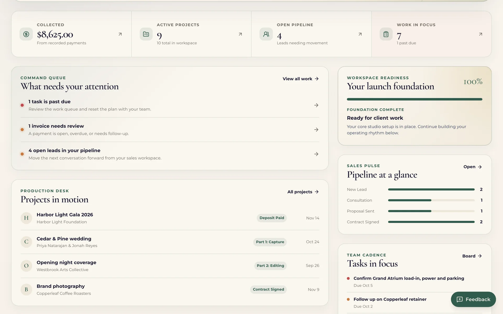Click the O avatar for Opening night coverage

pyautogui.click(x=26, y=266)
